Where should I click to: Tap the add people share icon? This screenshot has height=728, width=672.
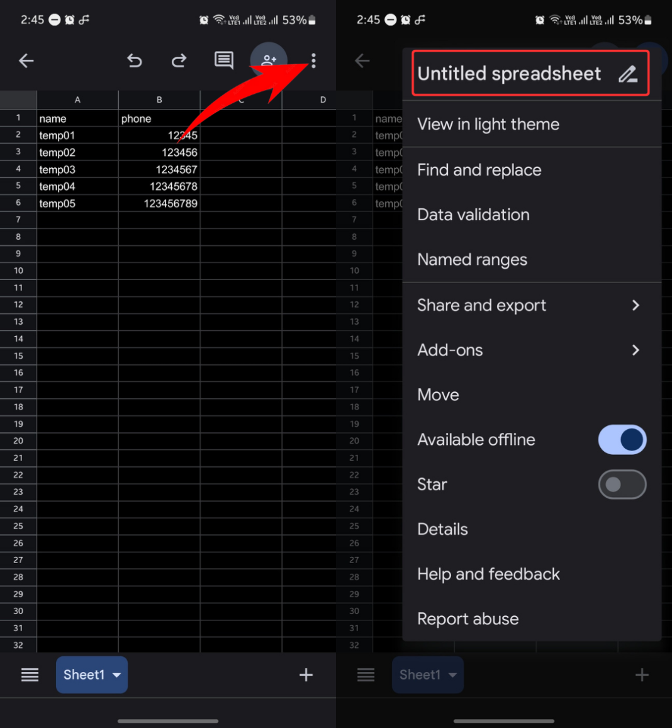[x=269, y=60]
